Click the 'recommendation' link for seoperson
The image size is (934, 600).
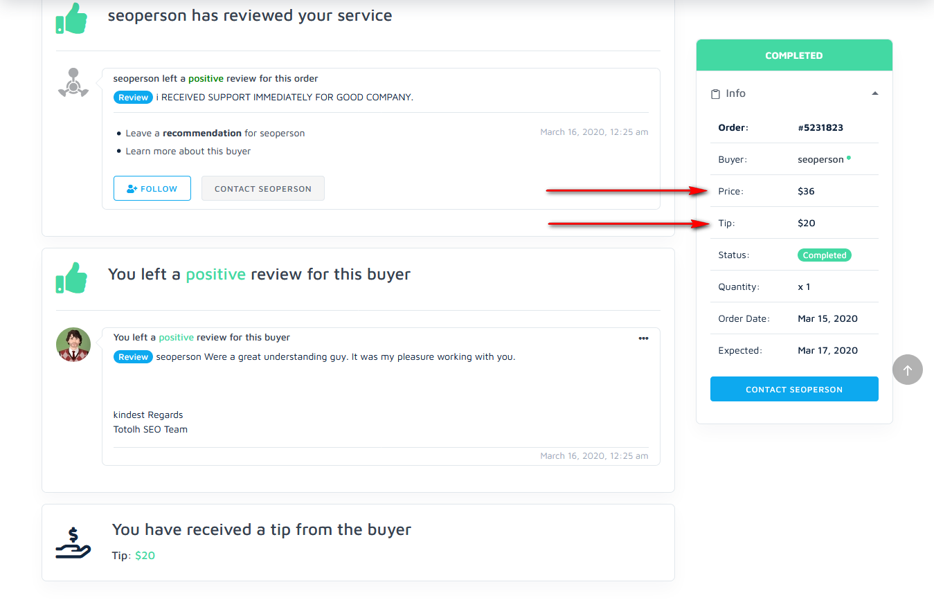202,133
